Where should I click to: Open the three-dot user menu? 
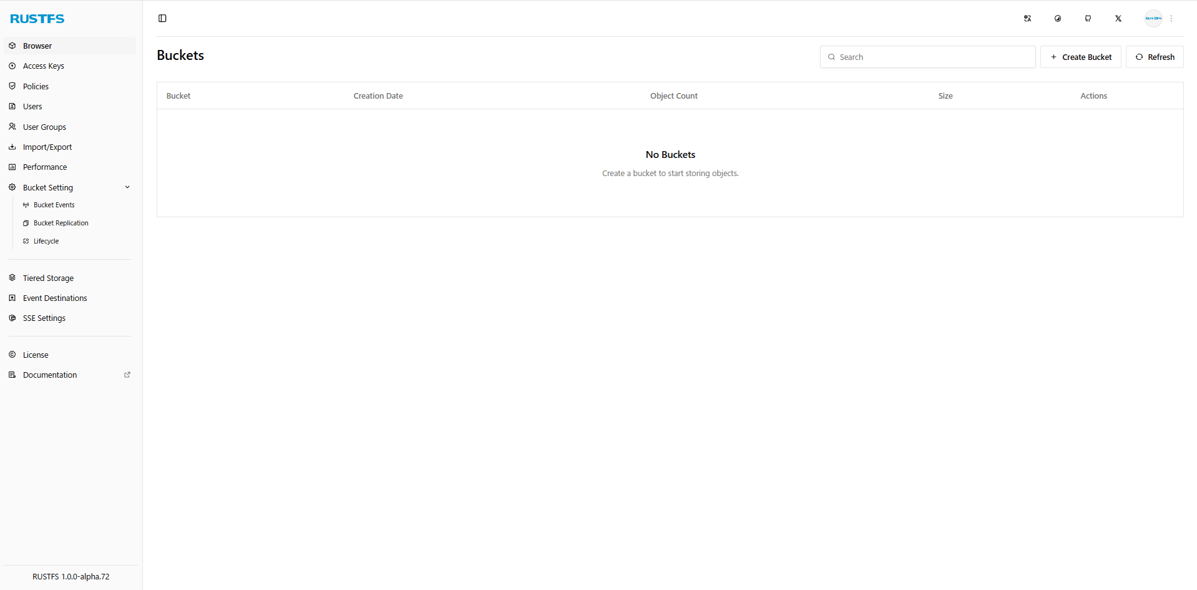[1171, 18]
